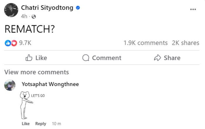Viewport: 205px width, 129px height.
Task: Reply to Yotsaphat Wongthnee's comment
Action: (x=41, y=124)
